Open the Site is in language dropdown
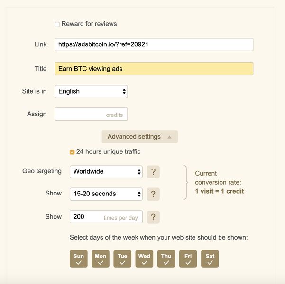 (91, 91)
